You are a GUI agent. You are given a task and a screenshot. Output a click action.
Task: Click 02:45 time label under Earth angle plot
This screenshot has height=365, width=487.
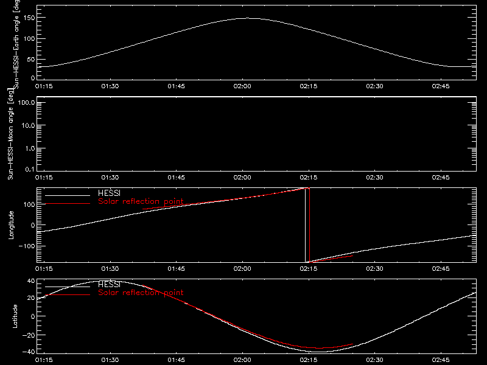441,86
